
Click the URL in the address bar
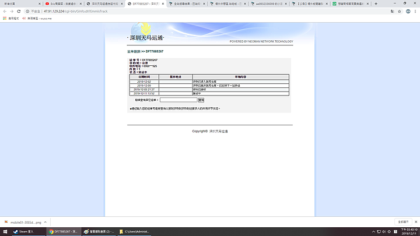click(75, 11)
